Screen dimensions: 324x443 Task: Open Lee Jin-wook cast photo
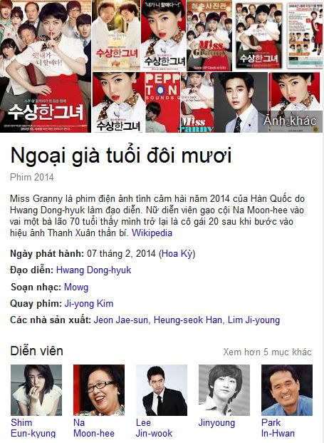click(x=162, y=390)
